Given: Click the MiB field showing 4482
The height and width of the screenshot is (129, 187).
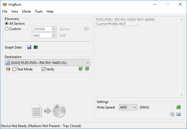Looking at the screenshot, I should pos(42,35).
